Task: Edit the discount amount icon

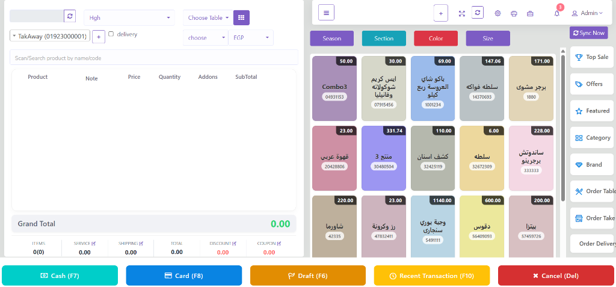Action: (x=234, y=244)
